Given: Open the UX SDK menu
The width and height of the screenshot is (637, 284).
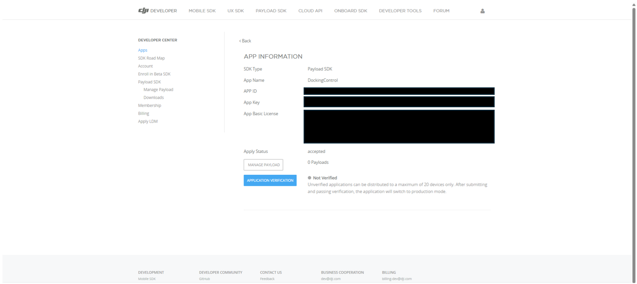Looking at the screenshot, I should 236,11.
